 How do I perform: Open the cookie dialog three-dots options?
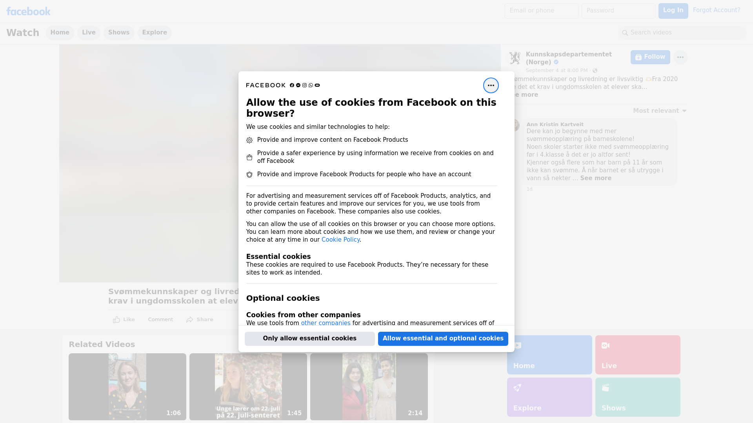pyautogui.click(x=491, y=85)
